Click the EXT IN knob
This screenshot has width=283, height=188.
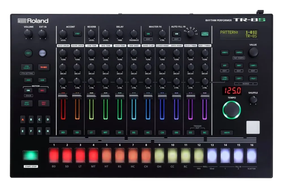tap(42, 33)
